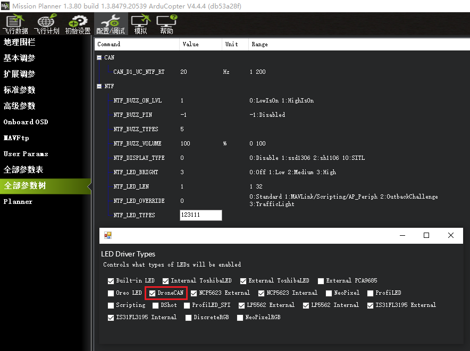This screenshot has height=351, width=470.
Task: Open the 帮助 help icon
Action: pyautogui.click(x=167, y=24)
